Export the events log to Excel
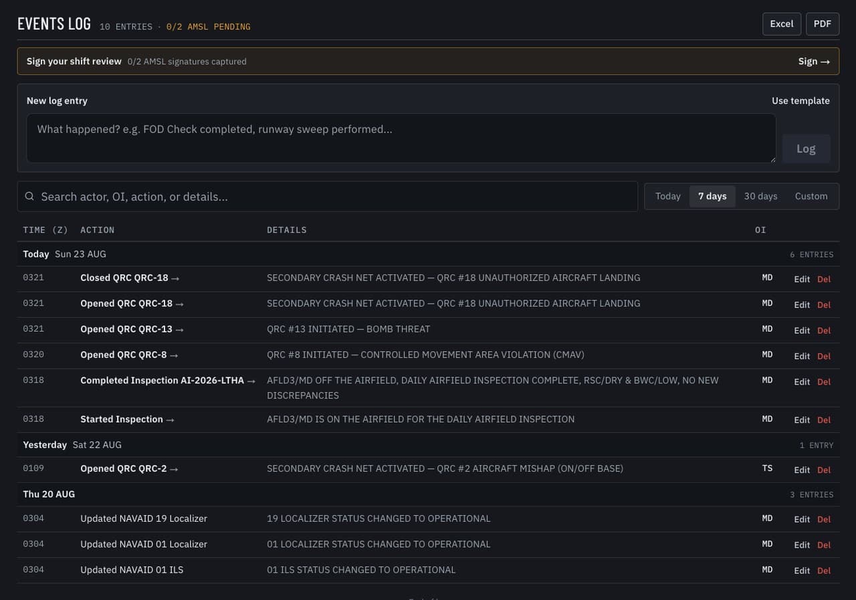Viewport: 856px width, 600px height. click(781, 24)
